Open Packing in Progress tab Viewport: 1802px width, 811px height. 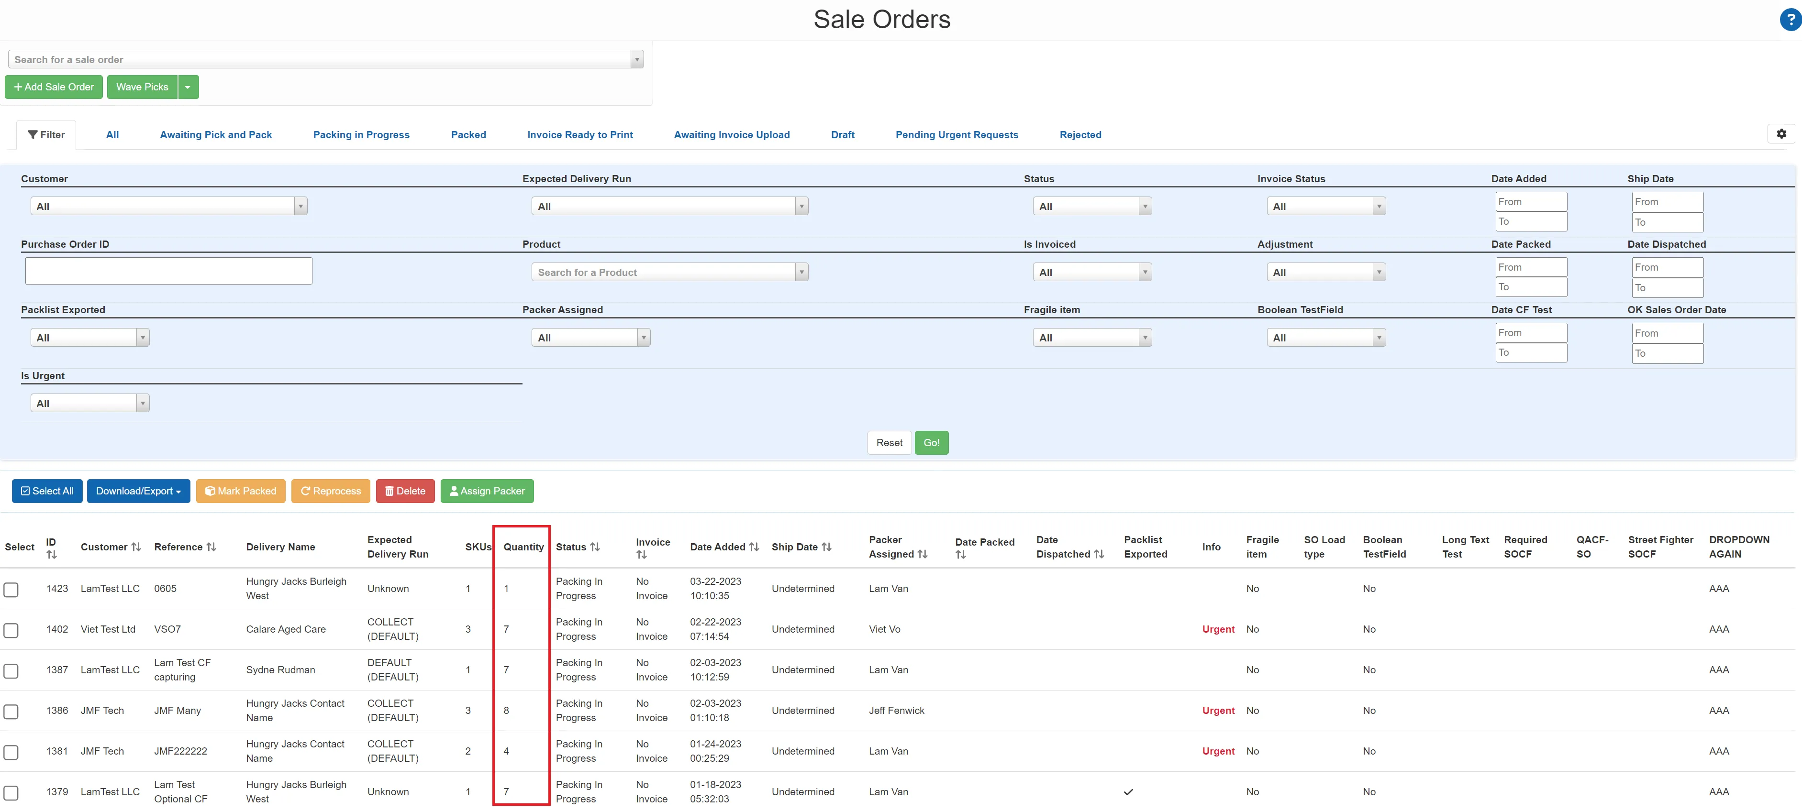pos(361,134)
